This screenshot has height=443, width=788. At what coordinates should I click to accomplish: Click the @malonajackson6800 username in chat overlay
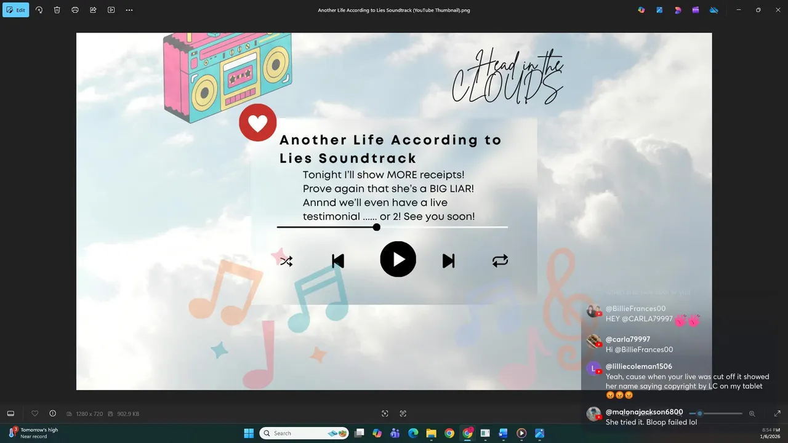click(x=644, y=412)
